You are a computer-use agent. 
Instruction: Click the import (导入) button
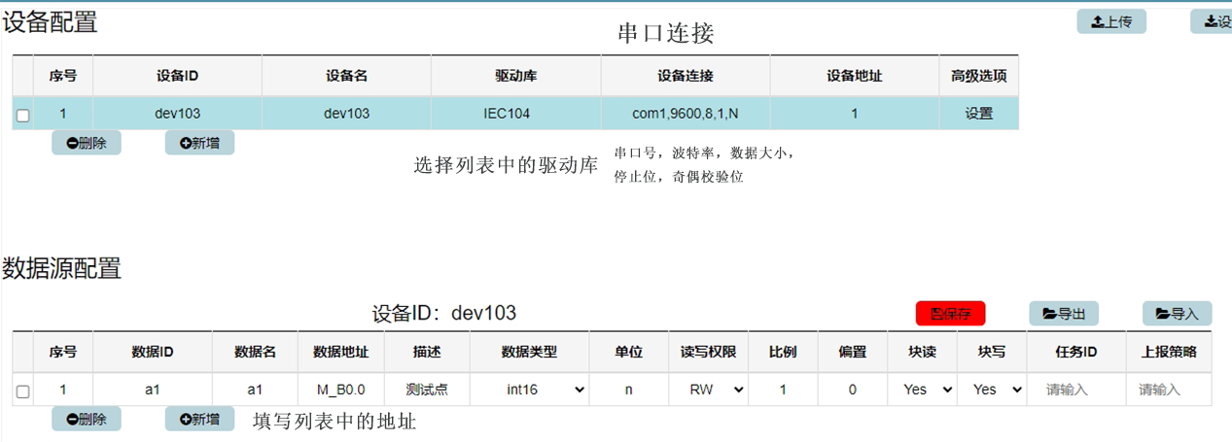coord(1177,314)
